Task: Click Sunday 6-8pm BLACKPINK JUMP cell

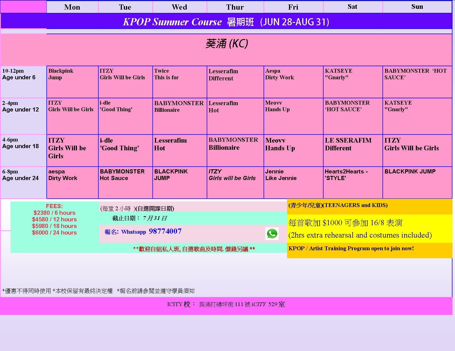Action: pyautogui.click(x=417, y=182)
